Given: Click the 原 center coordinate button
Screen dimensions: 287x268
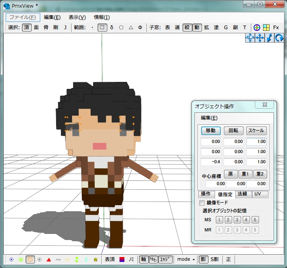Looking at the screenshot, I should [x=230, y=174].
